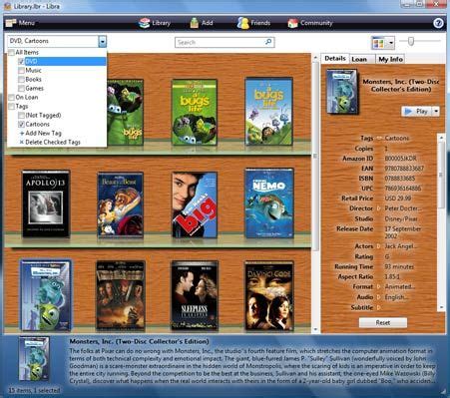This screenshot has width=450, height=398.
Task: Select the Monsters, Inc. shelf cover
Action: [x=46, y=295]
